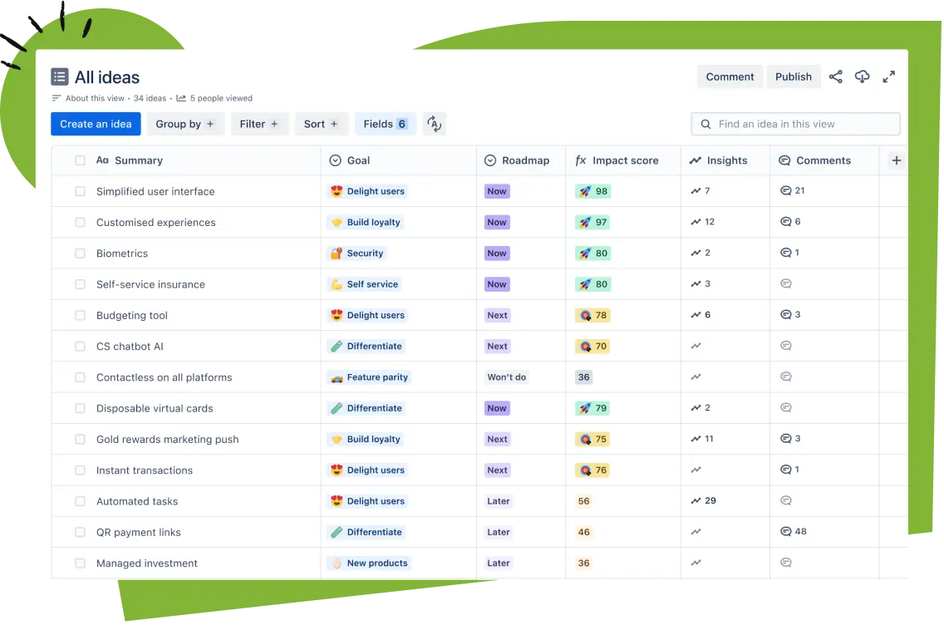This screenshot has height=630, width=944.
Task: Click insights icon in Automated tasks row
Action: [696, 501]
